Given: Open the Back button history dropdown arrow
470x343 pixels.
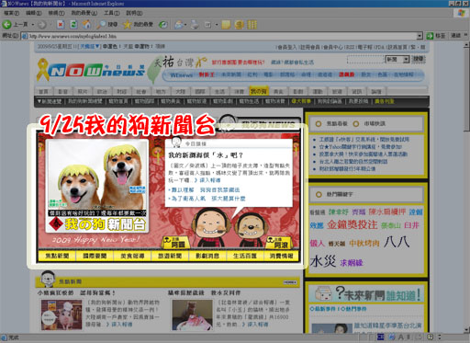Looking at the screenshot, I should point(33,25).
